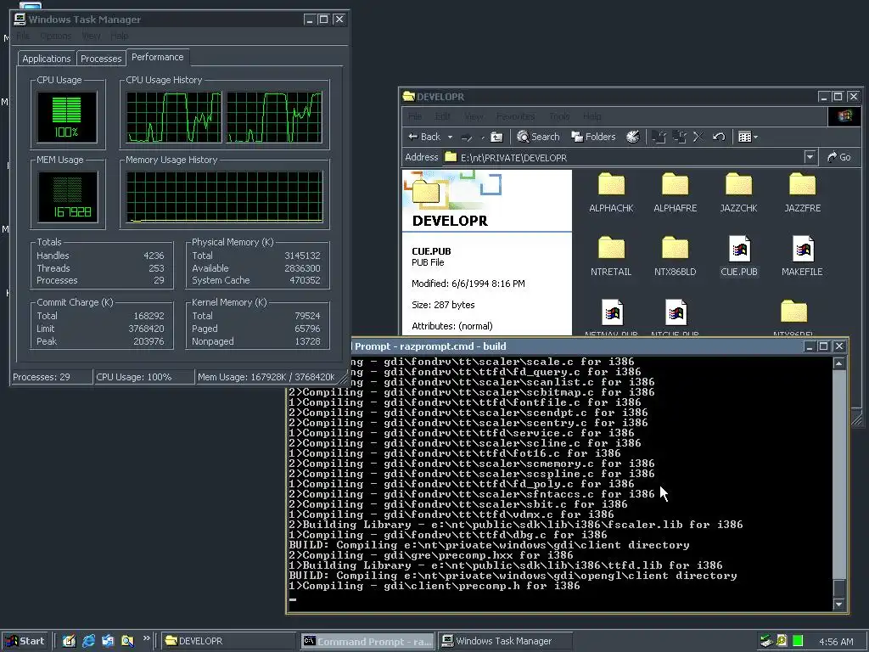Click the MEM Usage 167928 gauge
The height and width of the screenshot is (652, 869).
click(68, 197)
